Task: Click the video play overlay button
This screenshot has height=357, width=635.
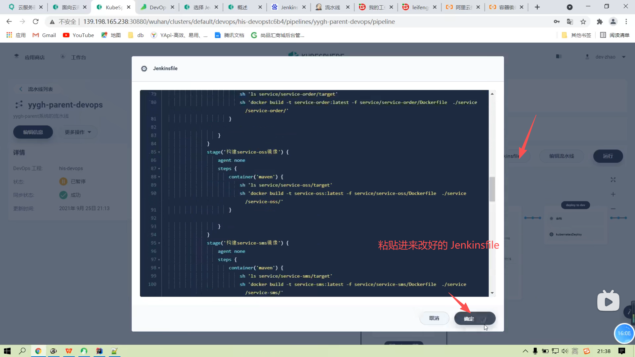Action: [x=609, y=301]
